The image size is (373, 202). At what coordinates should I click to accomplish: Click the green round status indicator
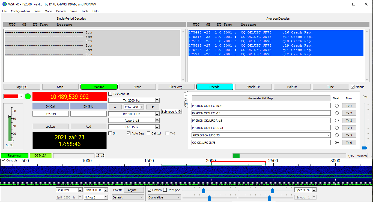coord(28,96)
